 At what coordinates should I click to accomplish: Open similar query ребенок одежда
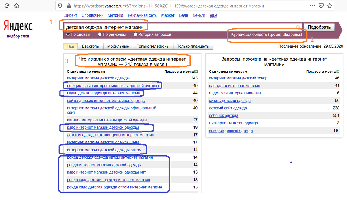pos(224,115)
